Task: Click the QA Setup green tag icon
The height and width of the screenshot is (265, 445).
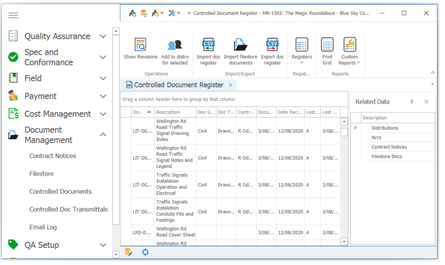Action: (x=13, y=244)
